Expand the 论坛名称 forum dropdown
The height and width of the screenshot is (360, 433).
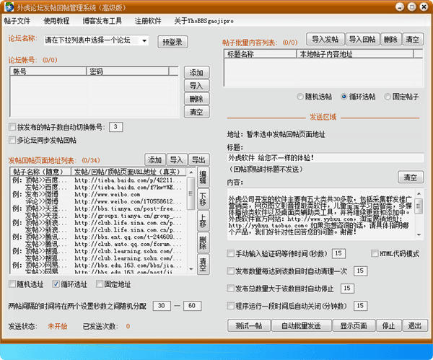pos(144,41)
